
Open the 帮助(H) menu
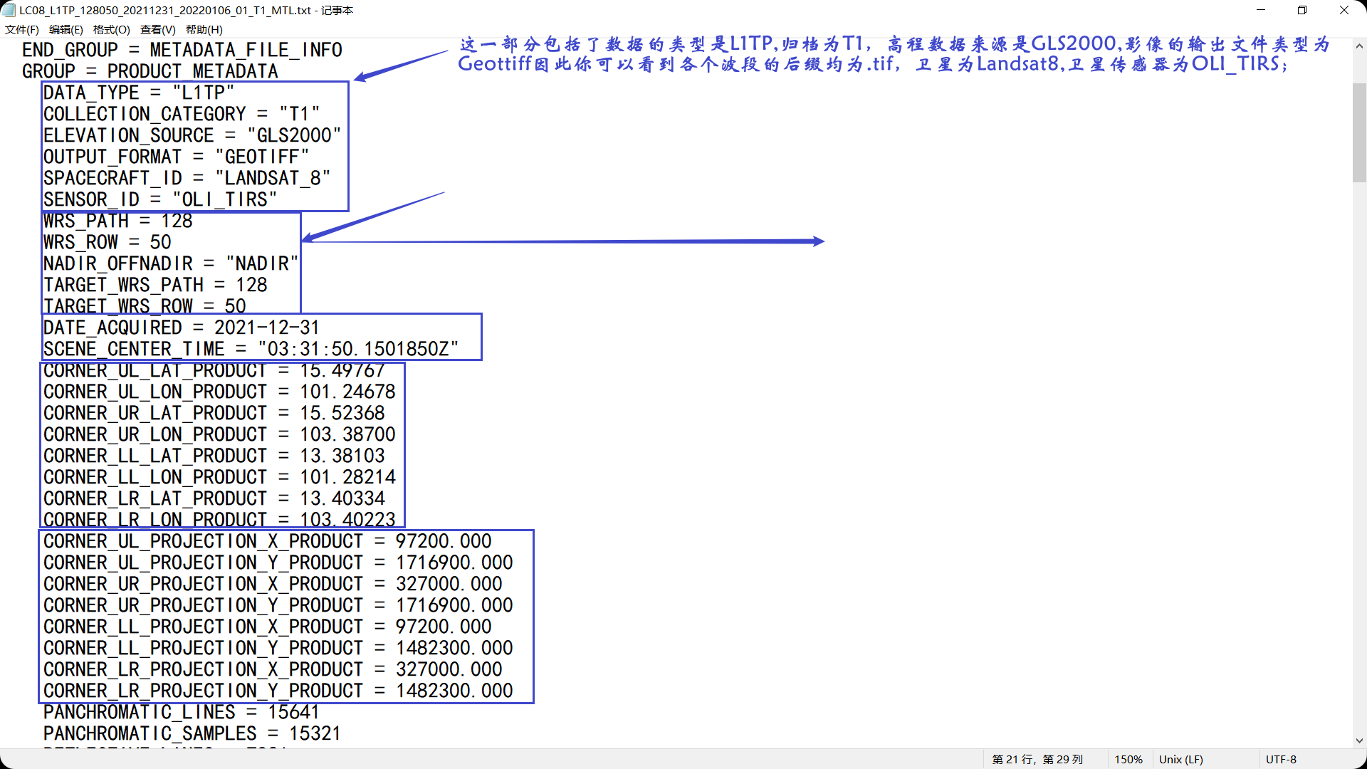pos(204,29)
